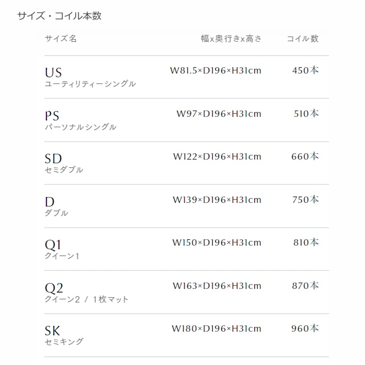Screen dimensions: 365x365
Task: Click W81.5×D196×H31cm dimensions
Action: (215, 71)
